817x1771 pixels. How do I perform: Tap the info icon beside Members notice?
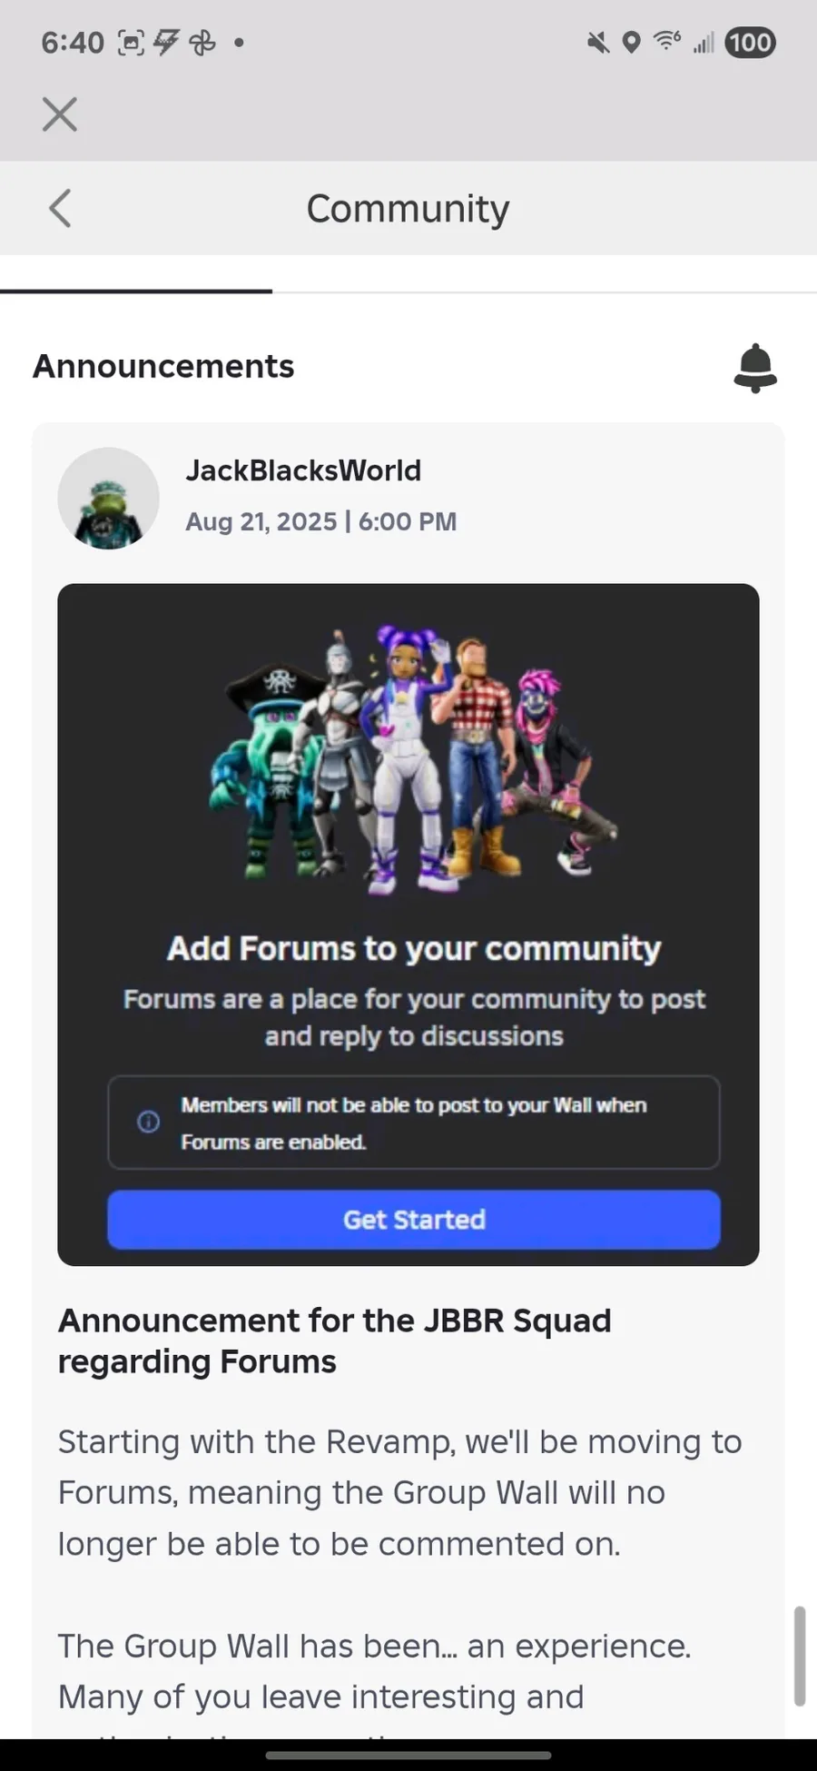click(148, 1122)
